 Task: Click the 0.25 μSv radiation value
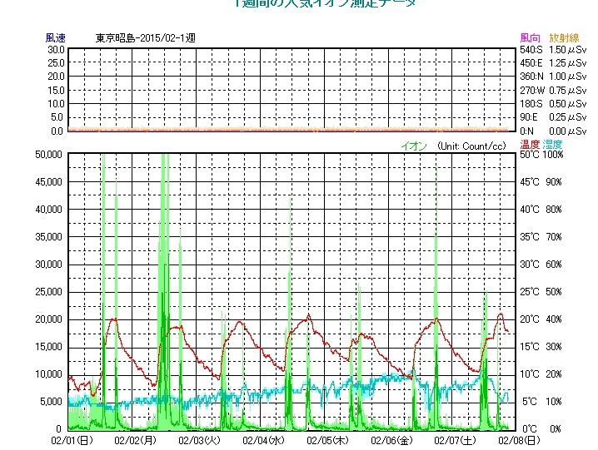(567, 117)
